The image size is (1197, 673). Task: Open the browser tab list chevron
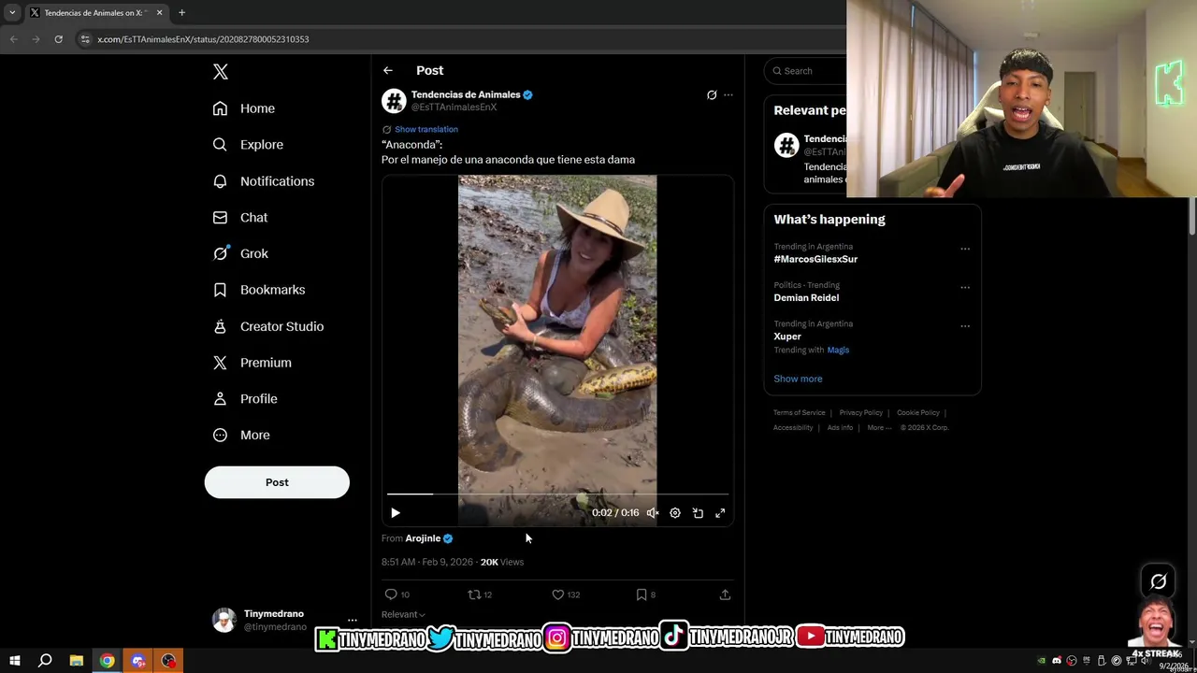(x=12, y=12)
